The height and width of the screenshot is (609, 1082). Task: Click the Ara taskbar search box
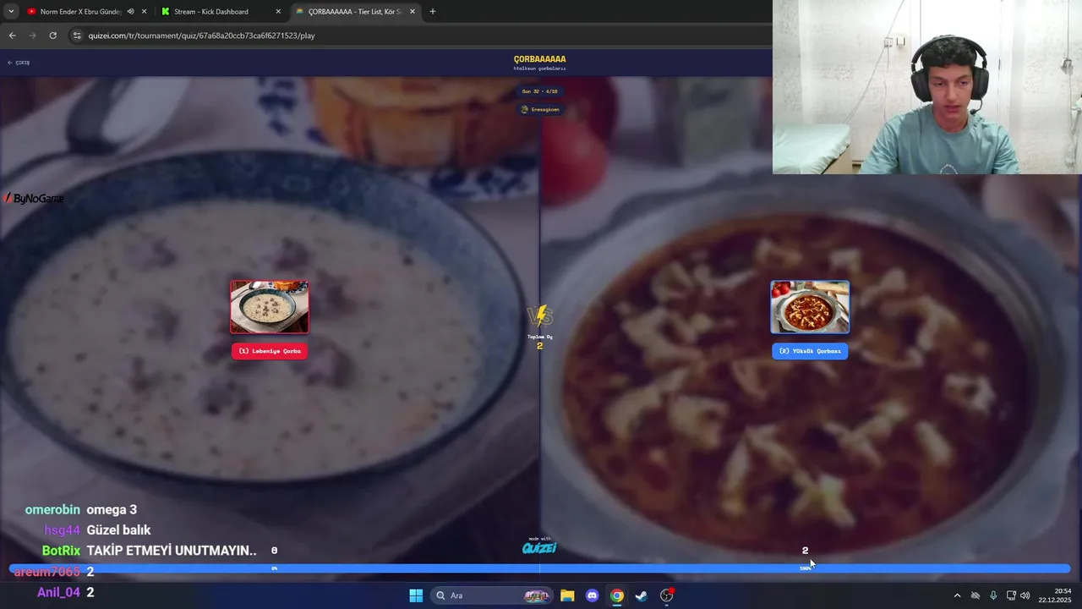[x=493, y=595]
